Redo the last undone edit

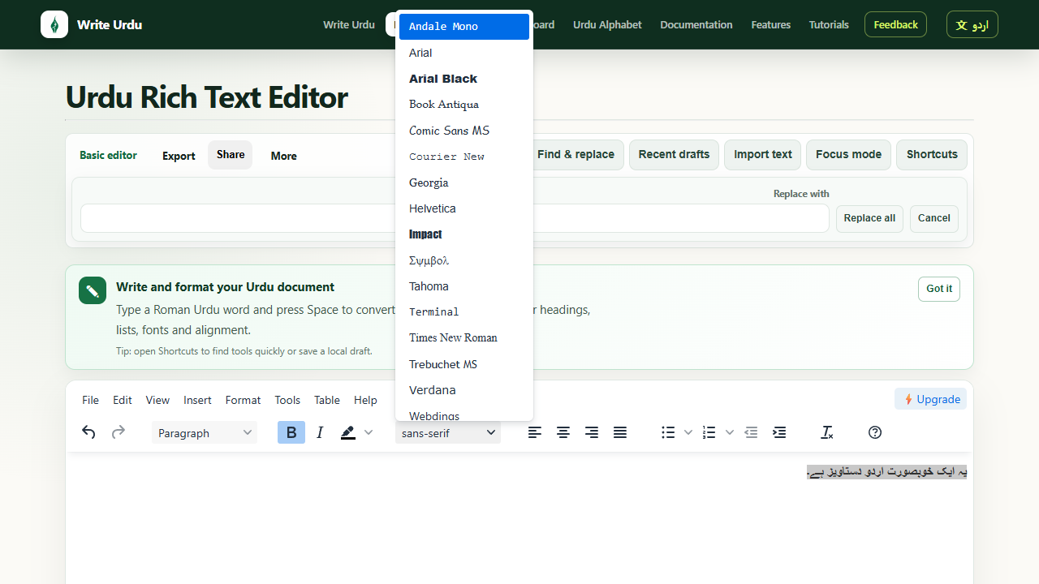[119, 432]
